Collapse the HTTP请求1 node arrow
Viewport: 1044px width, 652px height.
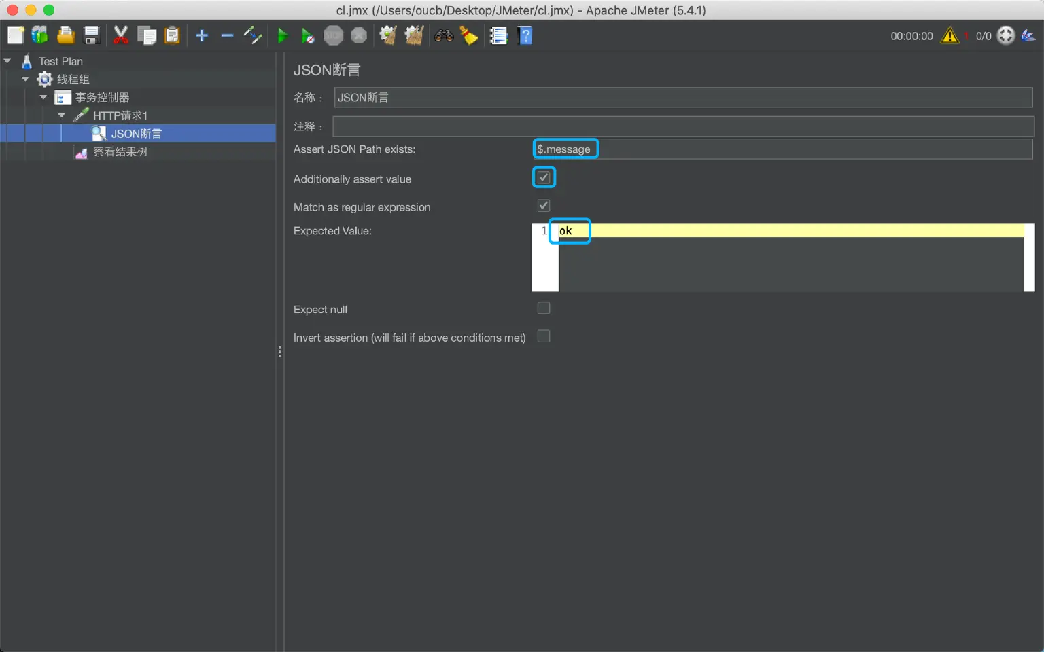(62, 115)
